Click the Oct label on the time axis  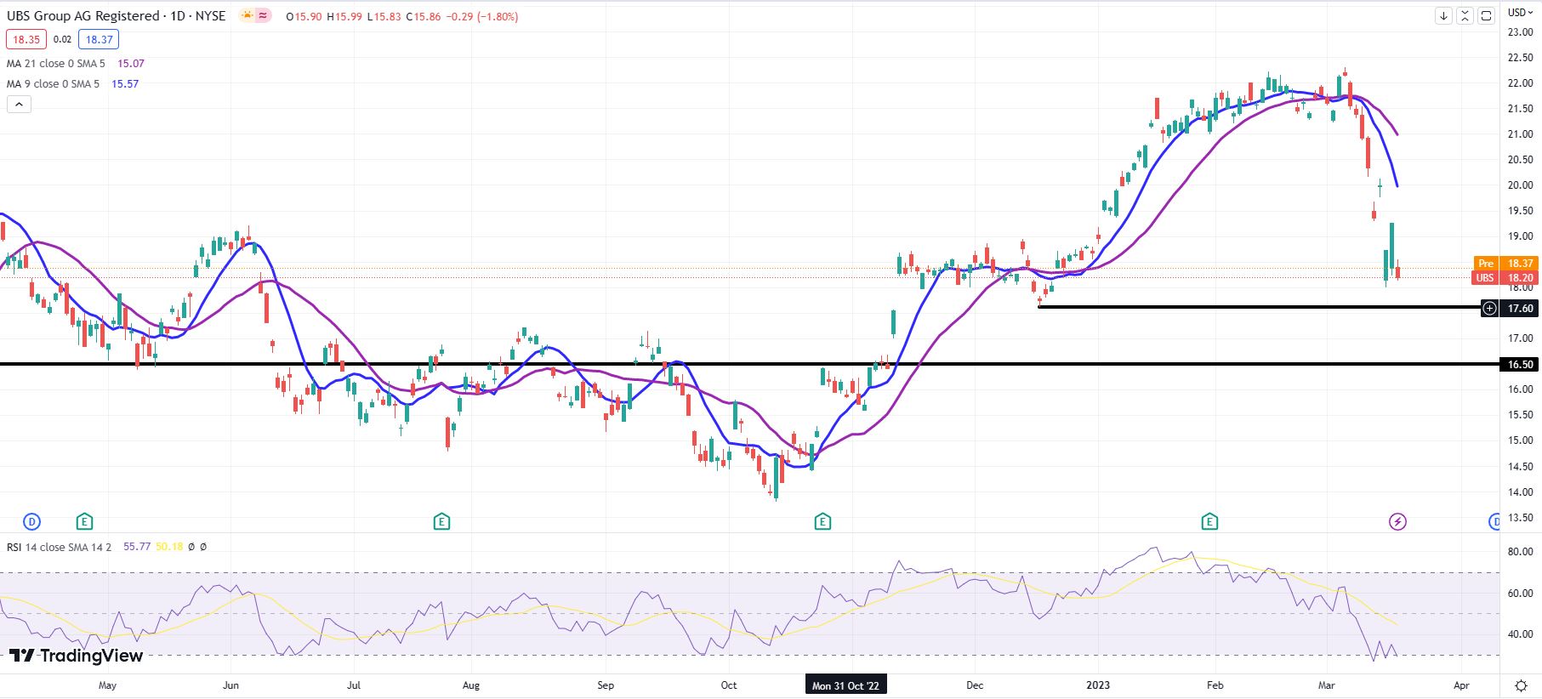click(729, 685)
